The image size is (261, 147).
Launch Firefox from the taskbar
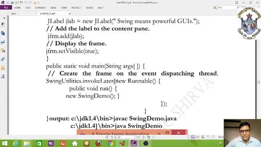(x=98, y=143)
